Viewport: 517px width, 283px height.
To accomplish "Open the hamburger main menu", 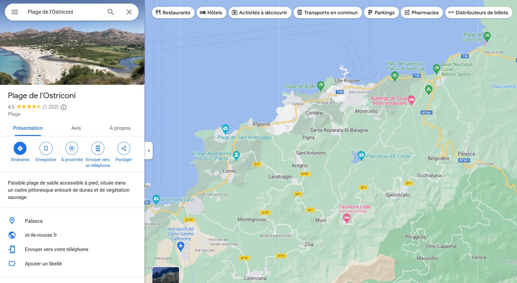I will pyautogui.click(x=15, y=12).
